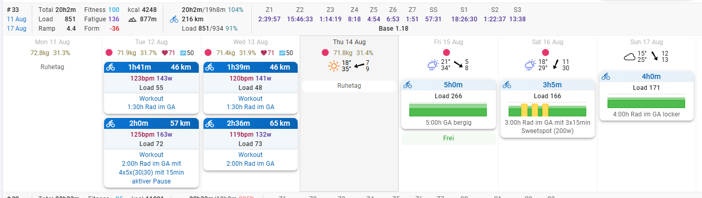This screenshot has width=702, height=198.
Task: Open the Sweetspot workout chart on Saturday
Action: pyautogui.click(x=547, y=110)
